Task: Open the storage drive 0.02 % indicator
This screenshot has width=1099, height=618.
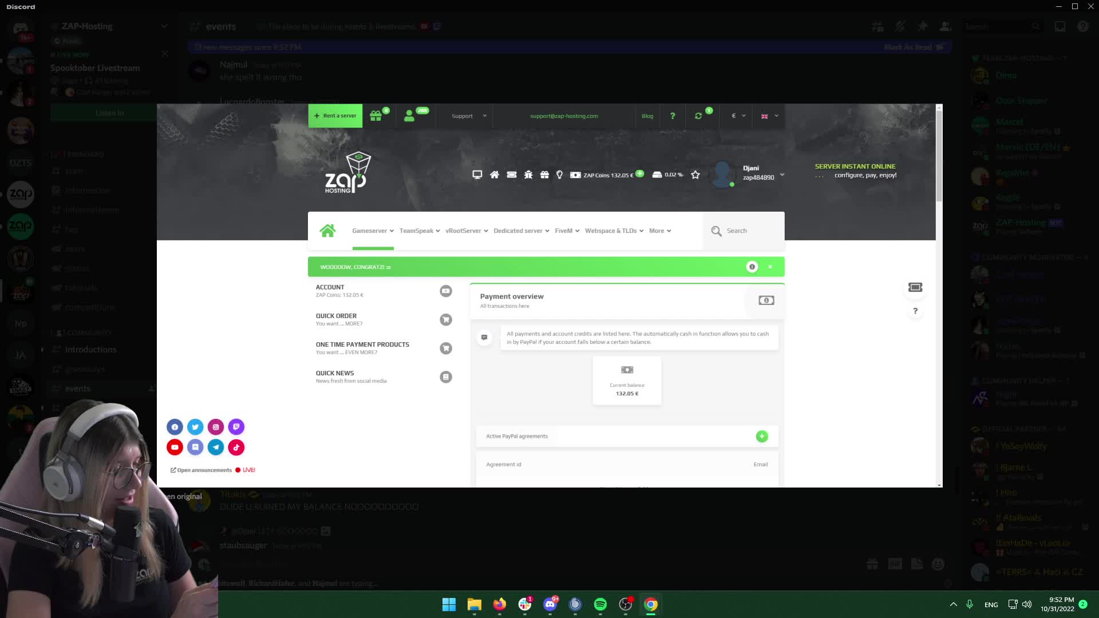Action: (667, 175)
